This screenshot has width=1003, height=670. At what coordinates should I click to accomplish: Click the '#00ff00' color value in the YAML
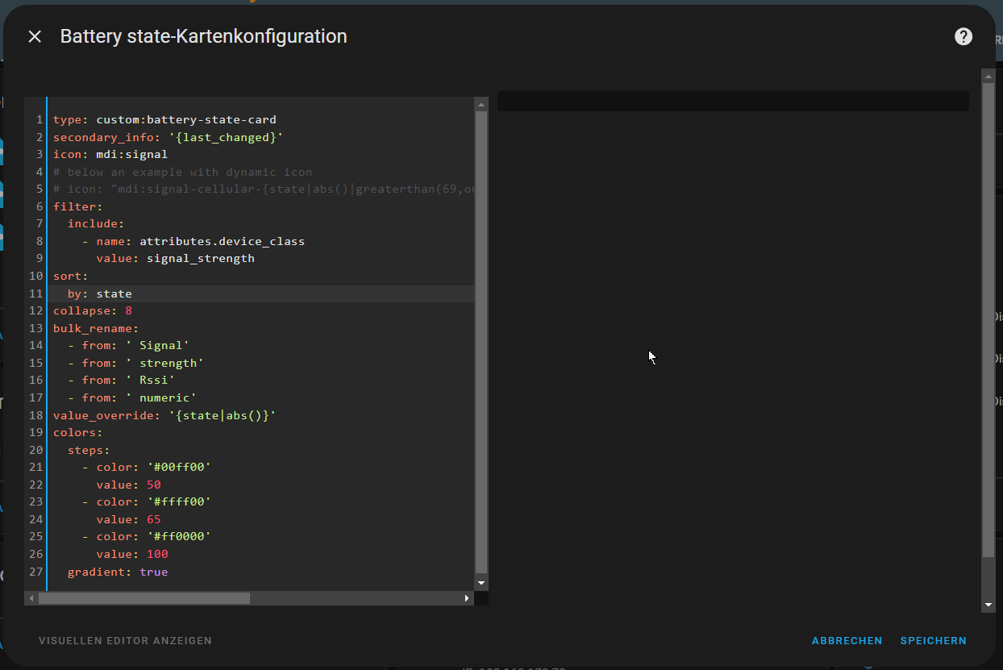click(x=178, y=467)
